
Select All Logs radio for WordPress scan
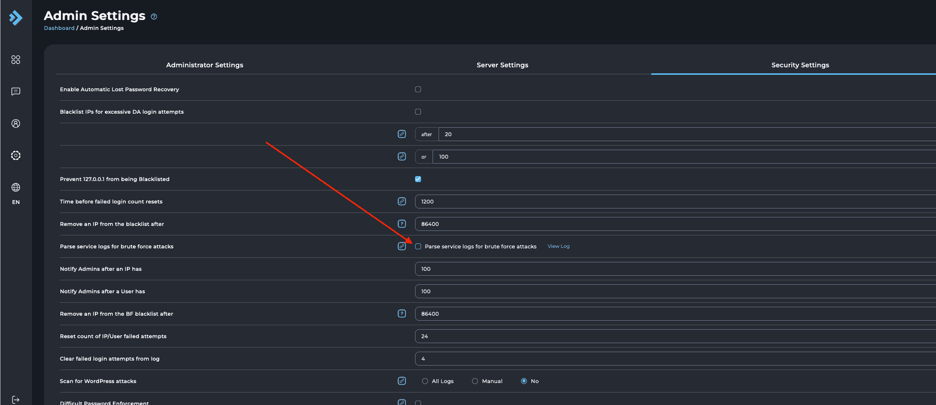[x=425, y=381]
